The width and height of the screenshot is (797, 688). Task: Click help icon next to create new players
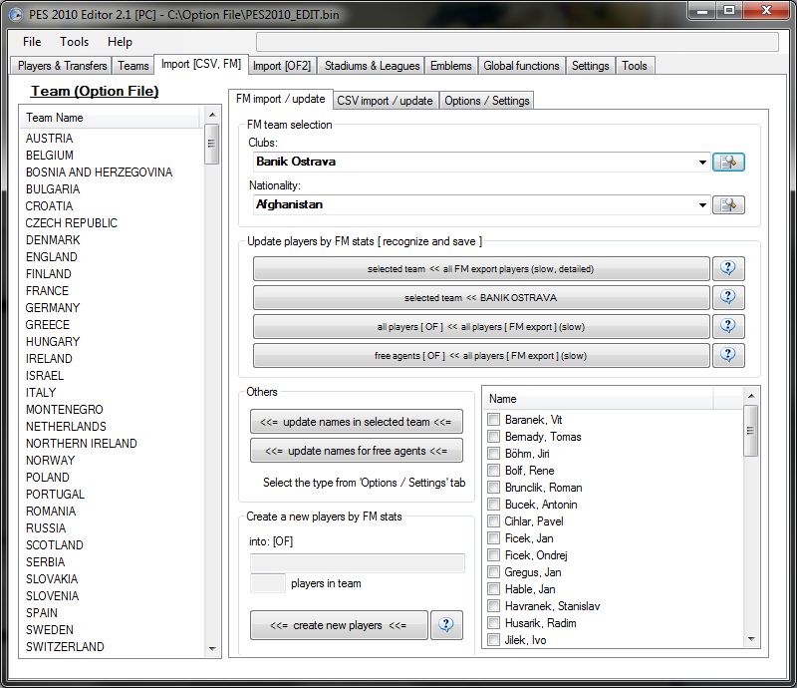click(446, 625)
